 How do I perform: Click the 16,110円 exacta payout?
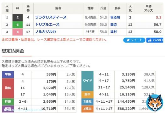127,94
